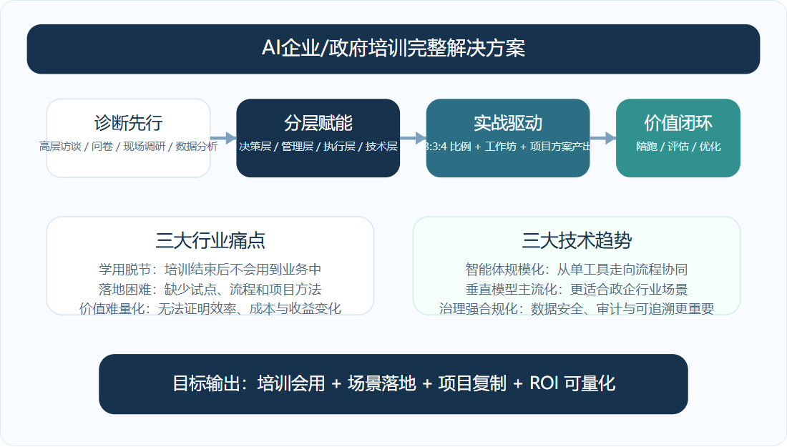This screenshot has height=447, width=787.
Task: Select the line starting 治理强合规化
Action: click(x=577, y=308)
